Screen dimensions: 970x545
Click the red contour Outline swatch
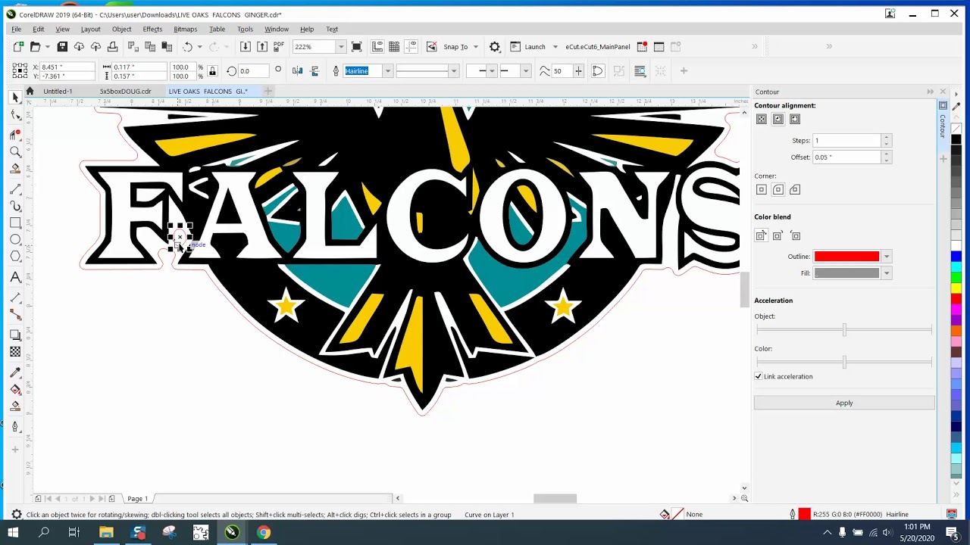pyautogui.click(x=846, y=257)
